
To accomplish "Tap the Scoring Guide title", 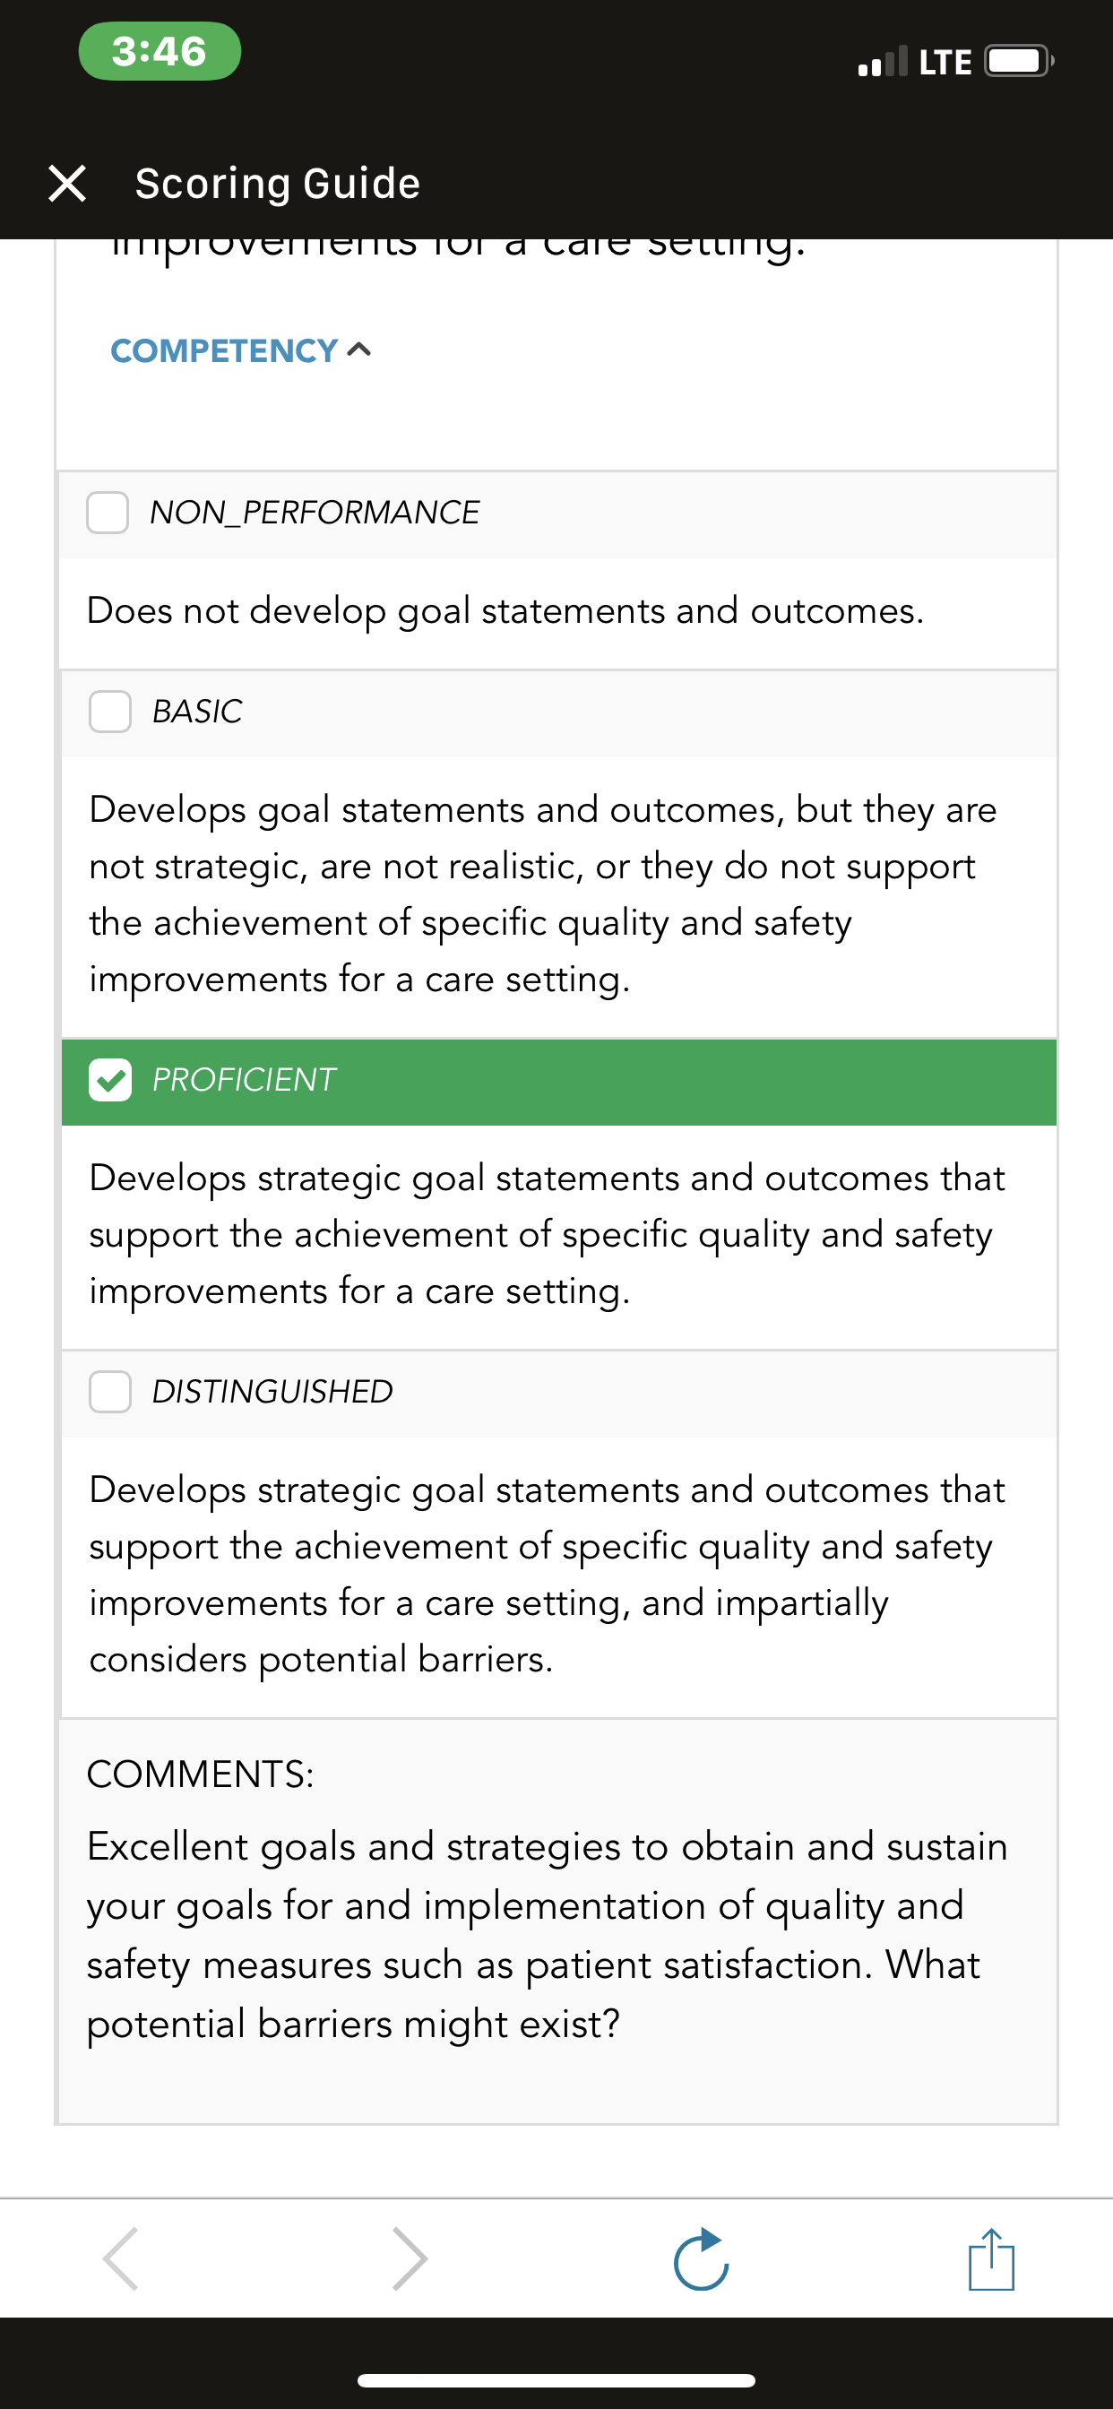I will click(x=278, y=184).
